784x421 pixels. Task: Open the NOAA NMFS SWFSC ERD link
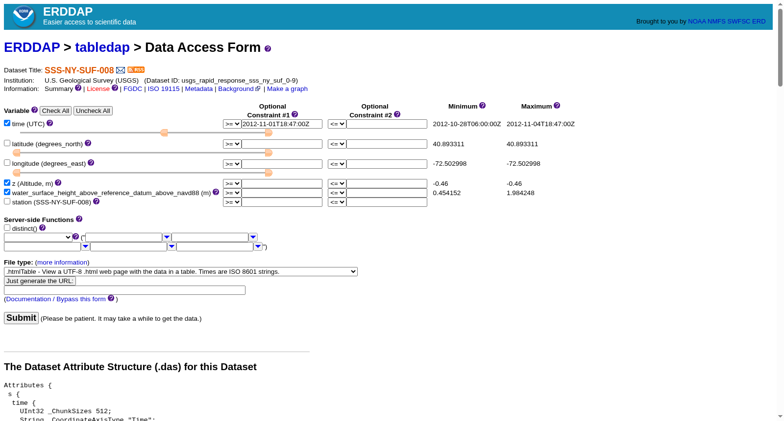click(x=727, y=22)
